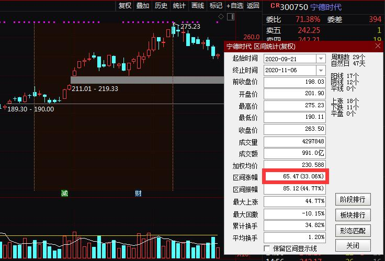Click the 平均换手 value 1.20%
The width and height of the screenshot is (385, 261).
(295, 237)
